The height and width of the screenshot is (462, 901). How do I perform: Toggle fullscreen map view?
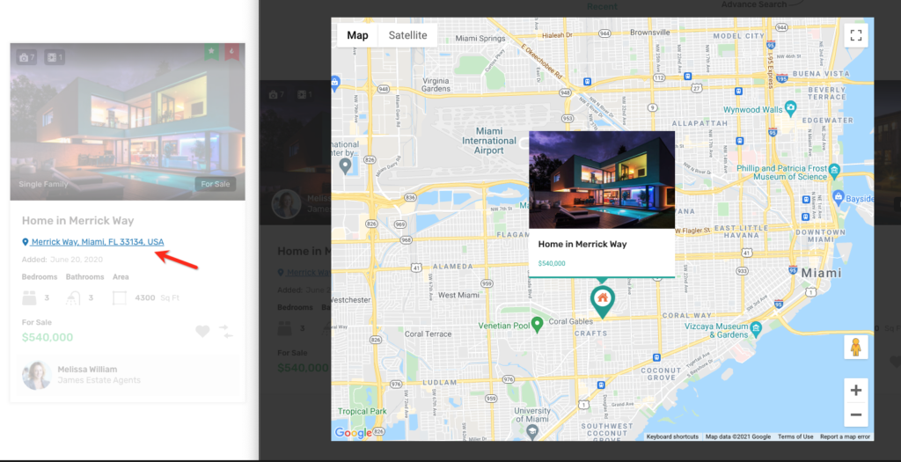pyautogui.click(x=855, y=35)
